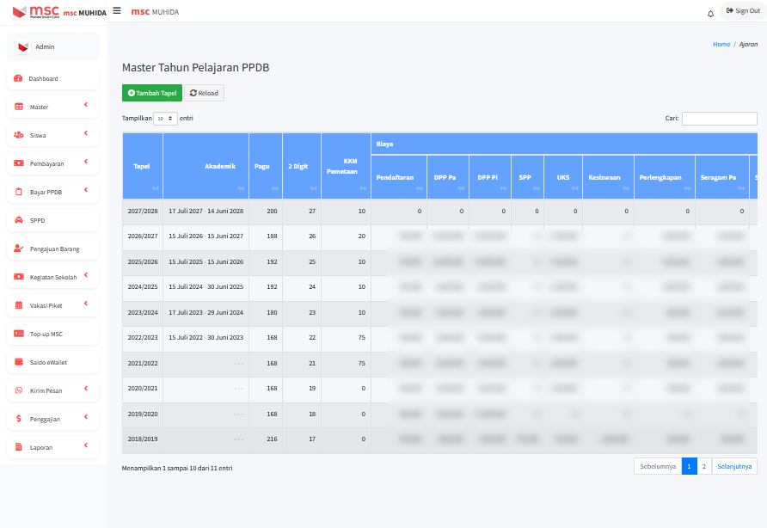Viewport: 767px width, 528px height.
Task: Go to pagination page 2
Action: [x=703, y=466]
